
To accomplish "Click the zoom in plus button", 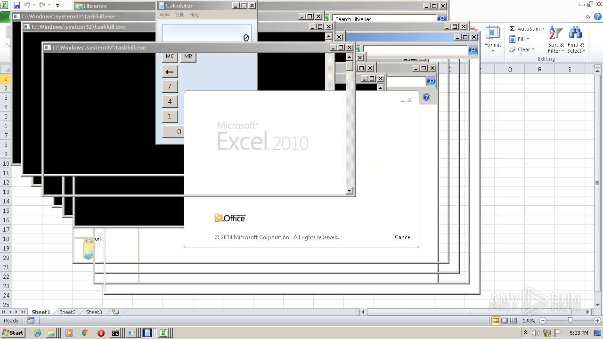I will point(597,321).
